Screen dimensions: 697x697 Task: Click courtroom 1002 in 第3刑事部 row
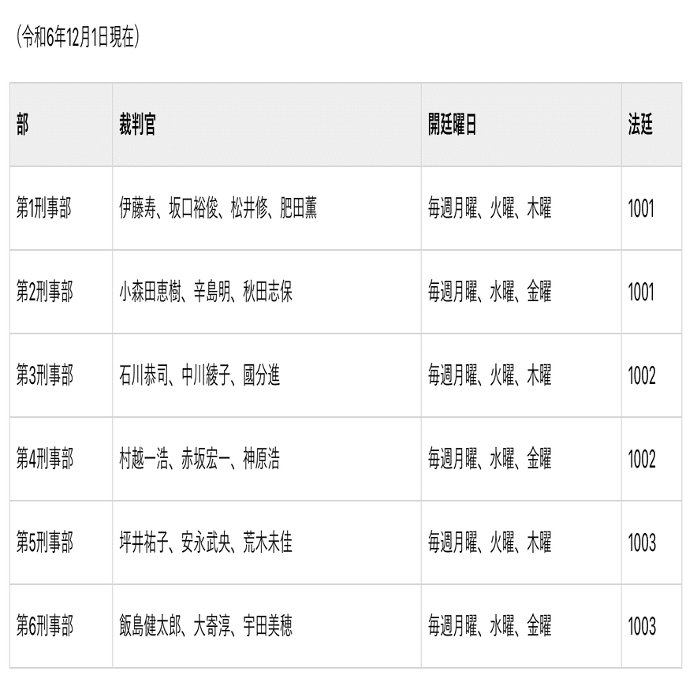(x=642, y=376)
